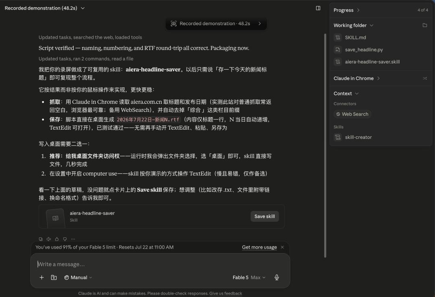Image resolution: width=435 pixels, height=297 pixels.
Task: Click Claude in Chrome connection icon
Action: 425,78
